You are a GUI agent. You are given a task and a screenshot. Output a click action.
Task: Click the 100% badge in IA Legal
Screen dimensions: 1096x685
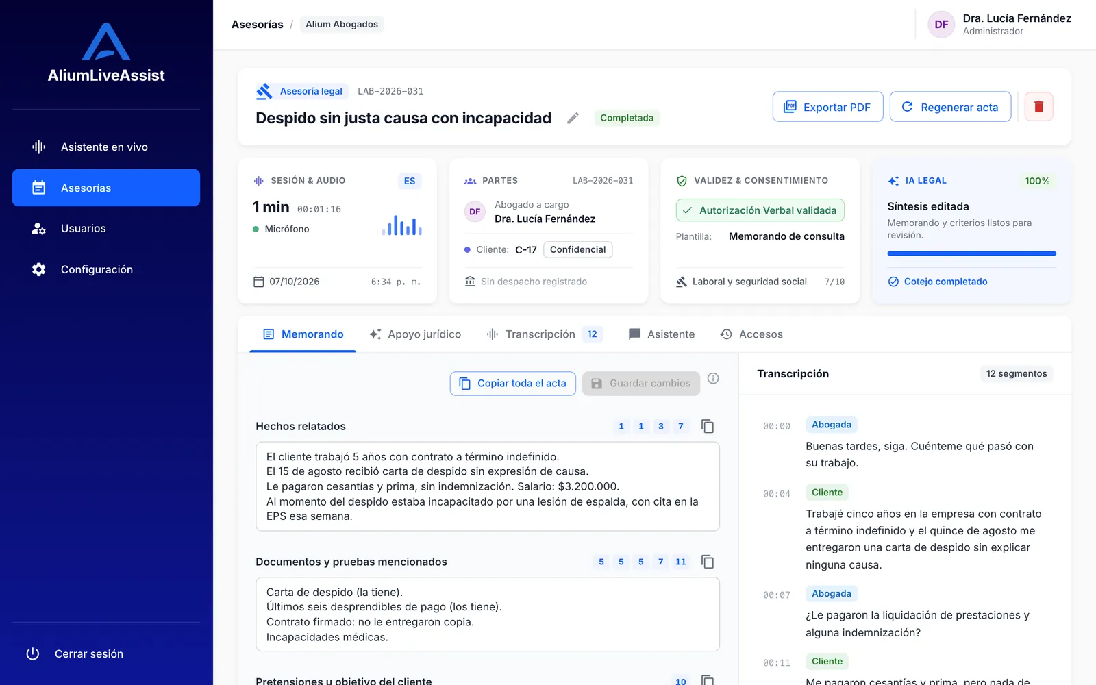click(x=1037, y=181)
